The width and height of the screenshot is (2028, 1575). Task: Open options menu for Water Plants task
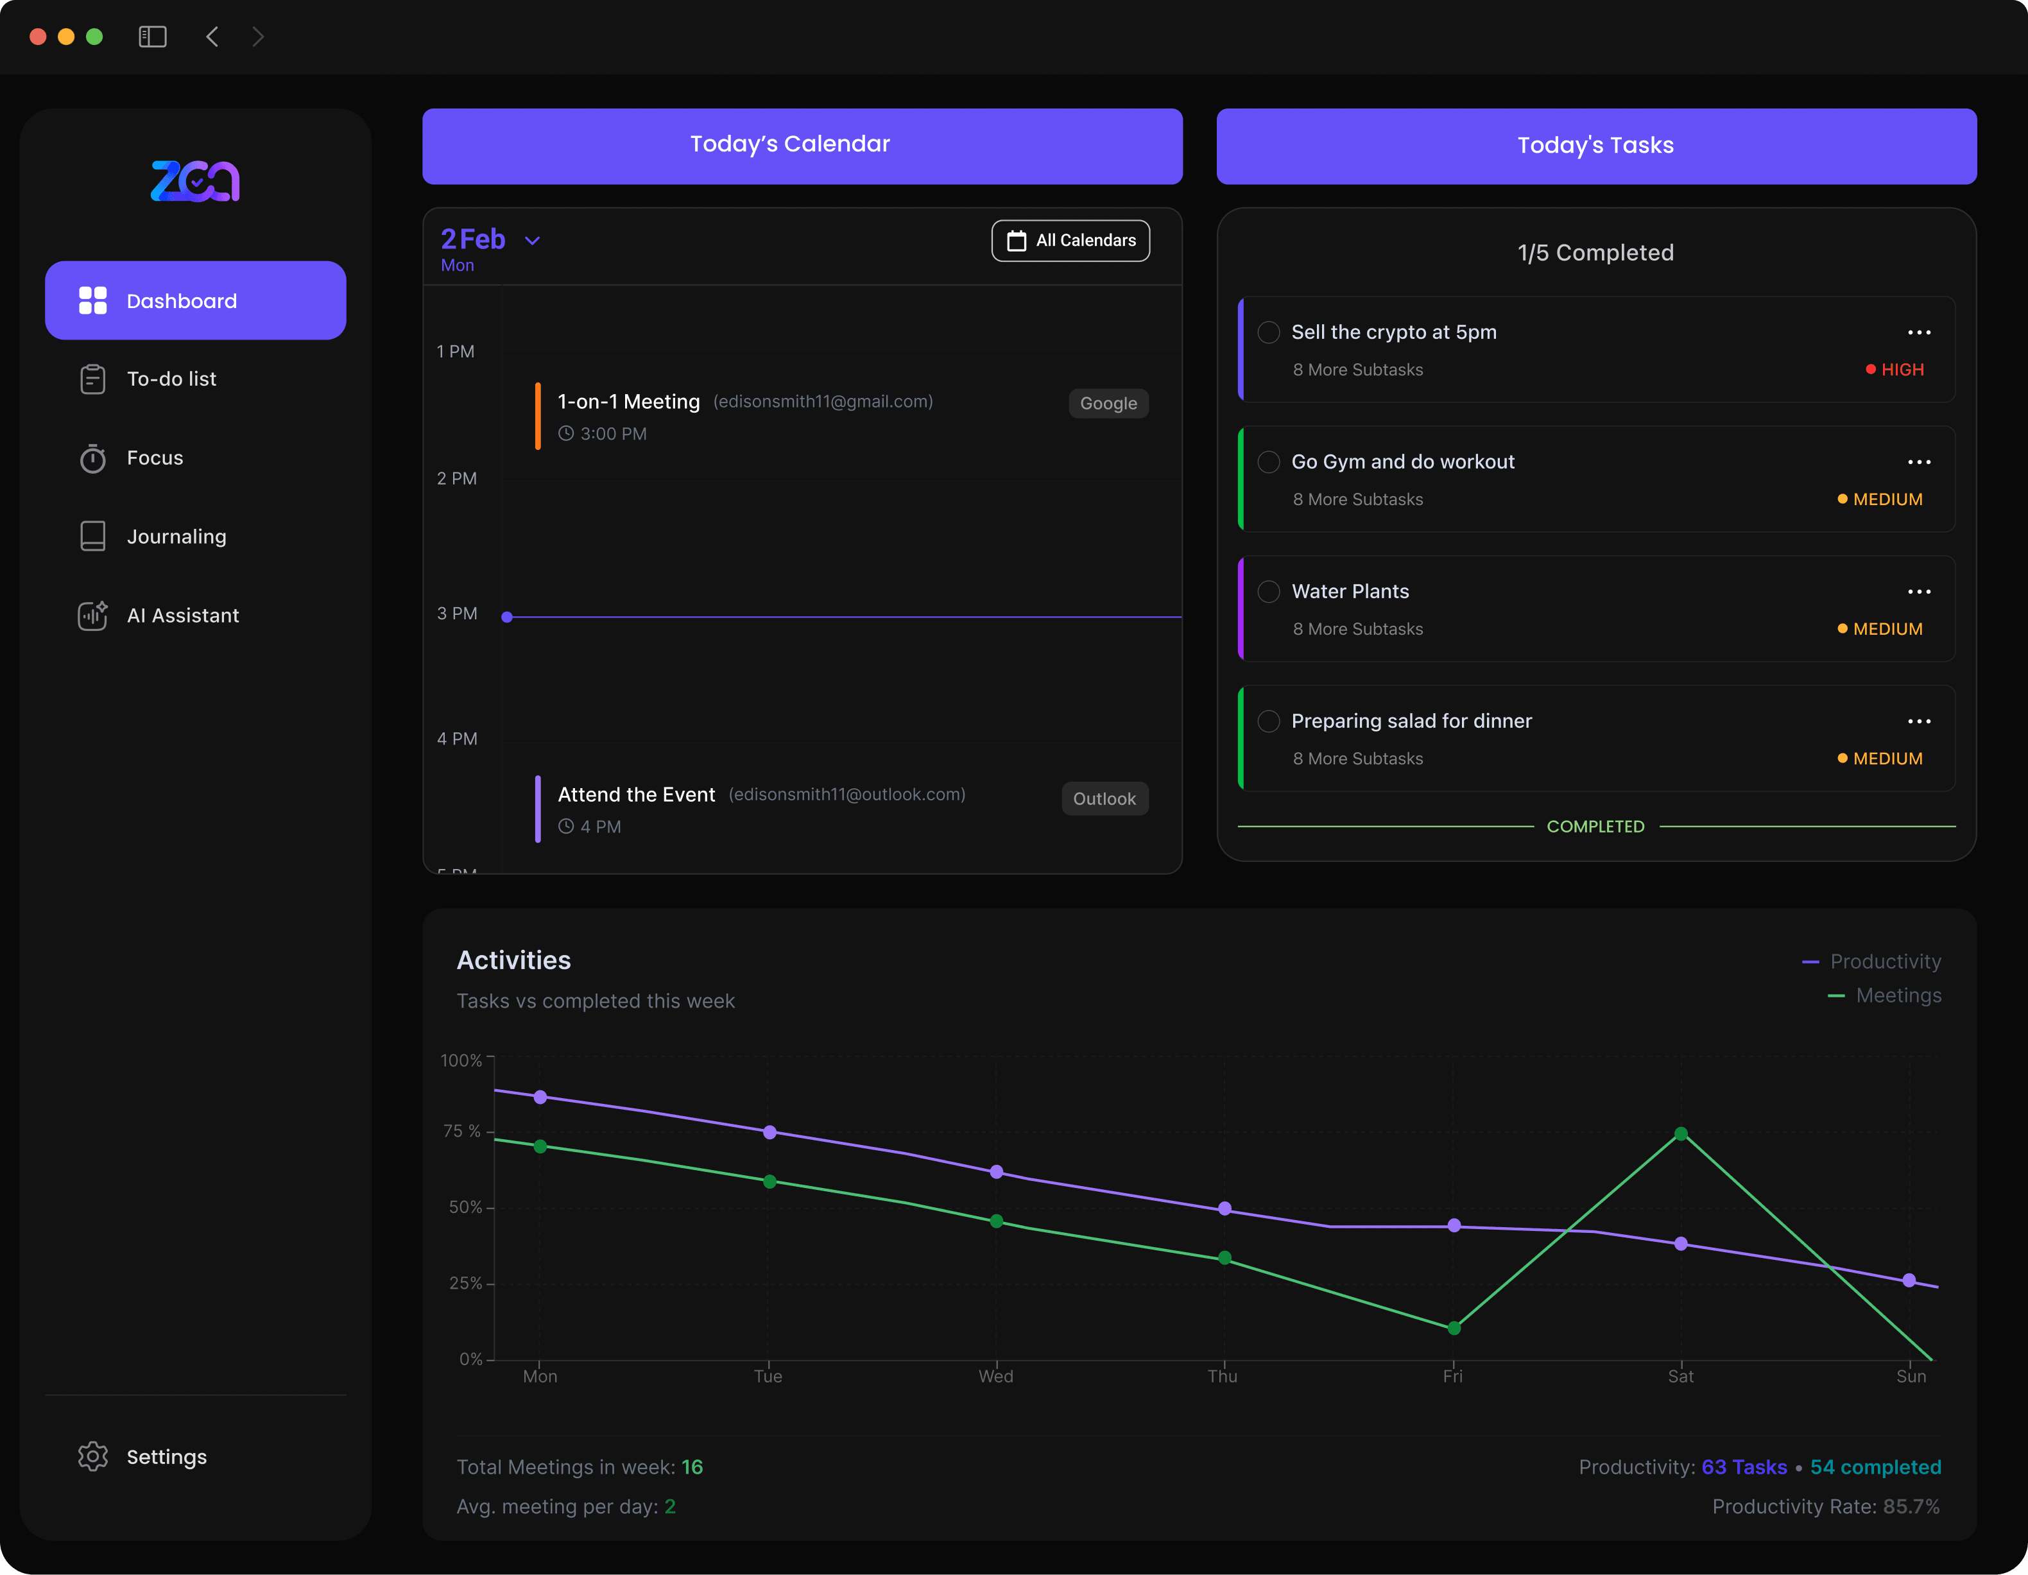[x=1920, y=592]
